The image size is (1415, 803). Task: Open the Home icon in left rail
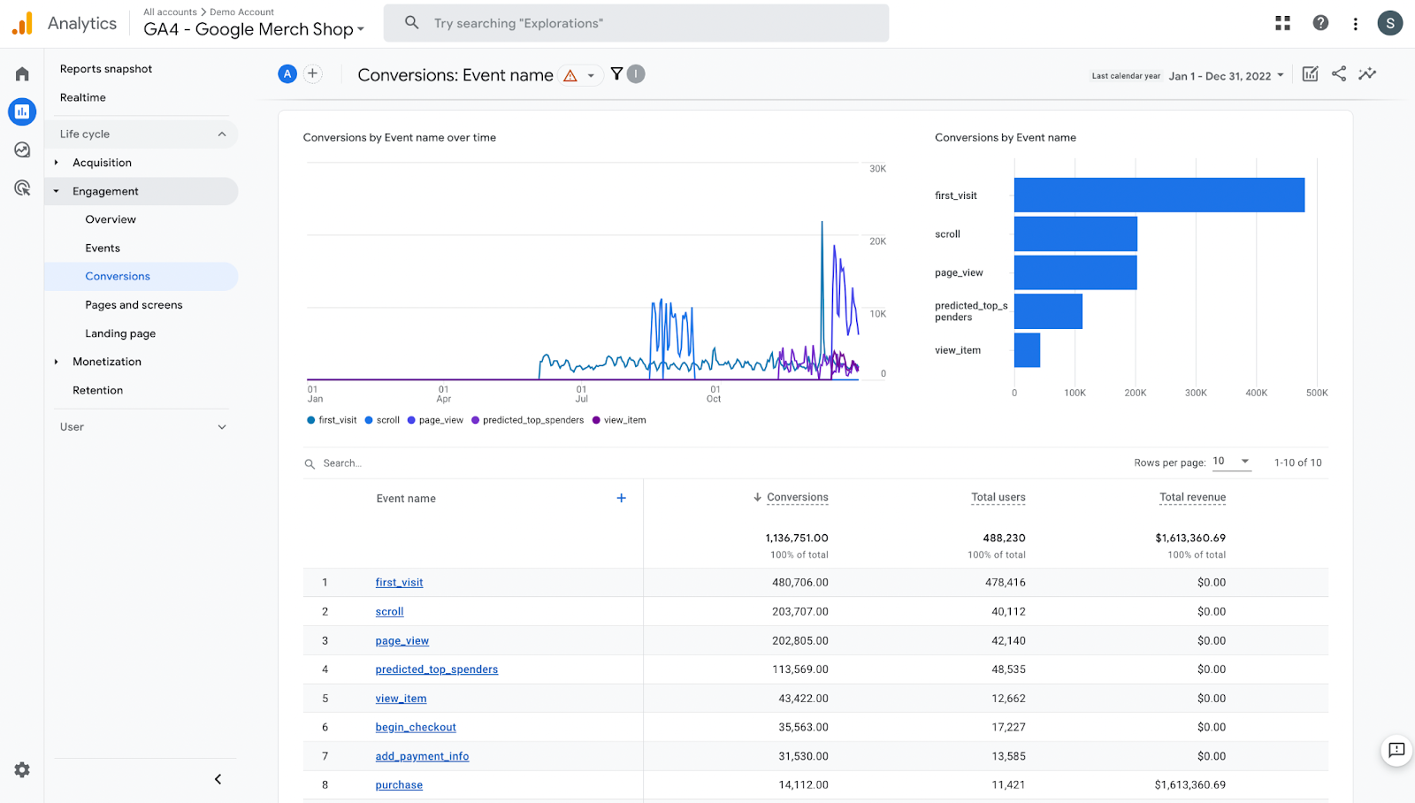click(22, 74)
